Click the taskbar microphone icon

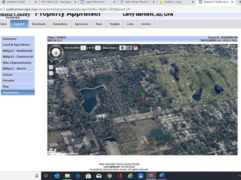point(37,176)
